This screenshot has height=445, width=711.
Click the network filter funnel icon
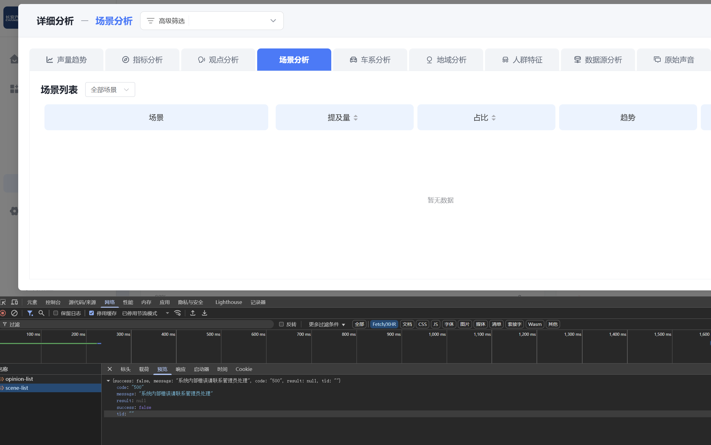[x=30, y=313]
